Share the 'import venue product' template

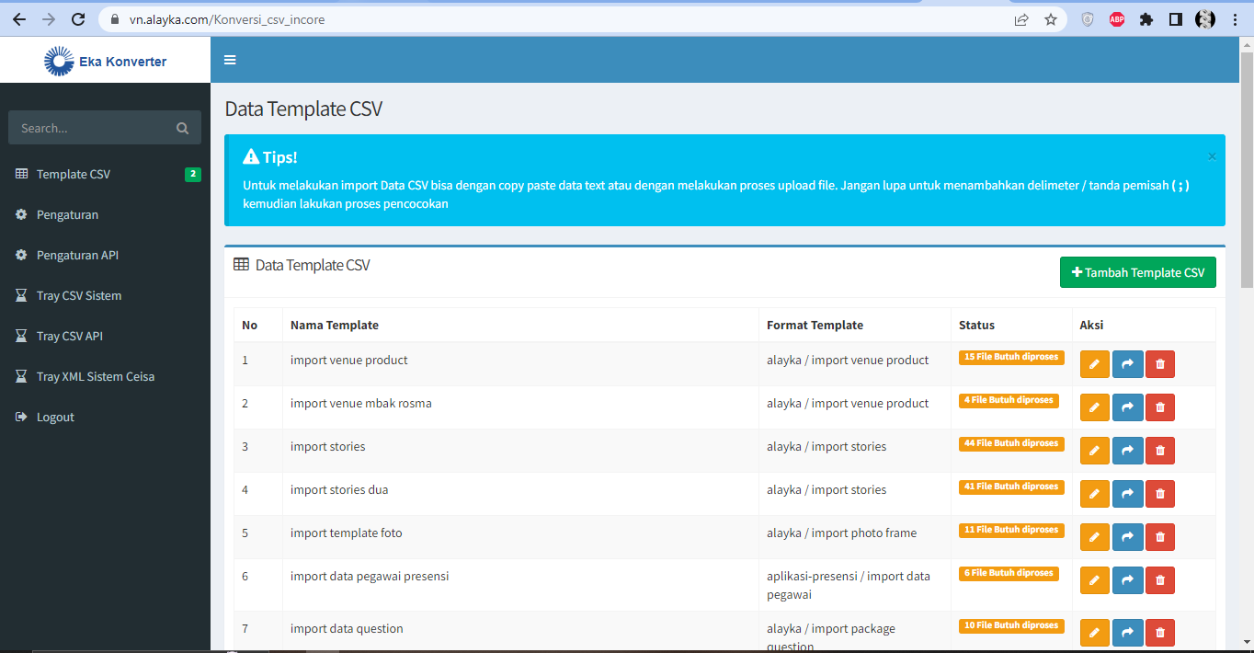click(x=1127, y=364)
